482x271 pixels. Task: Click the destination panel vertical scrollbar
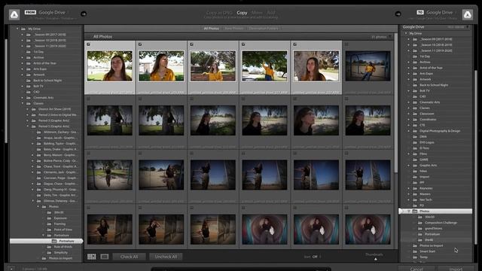pos(476,157)
